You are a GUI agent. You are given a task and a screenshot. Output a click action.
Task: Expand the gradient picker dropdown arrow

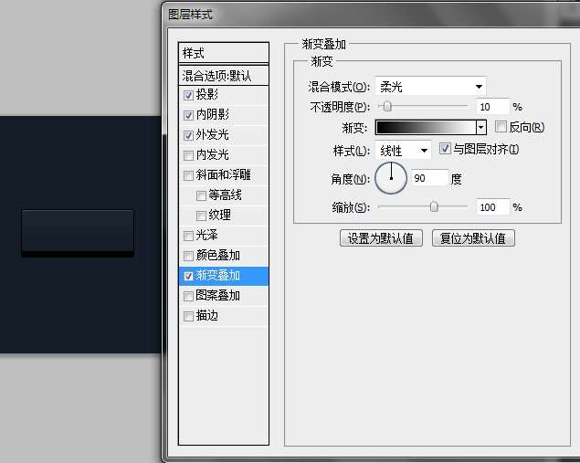coord(480,128)
